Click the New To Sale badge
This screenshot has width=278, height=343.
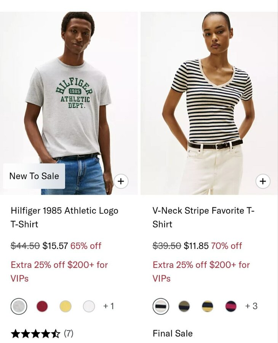click(34, 176)
